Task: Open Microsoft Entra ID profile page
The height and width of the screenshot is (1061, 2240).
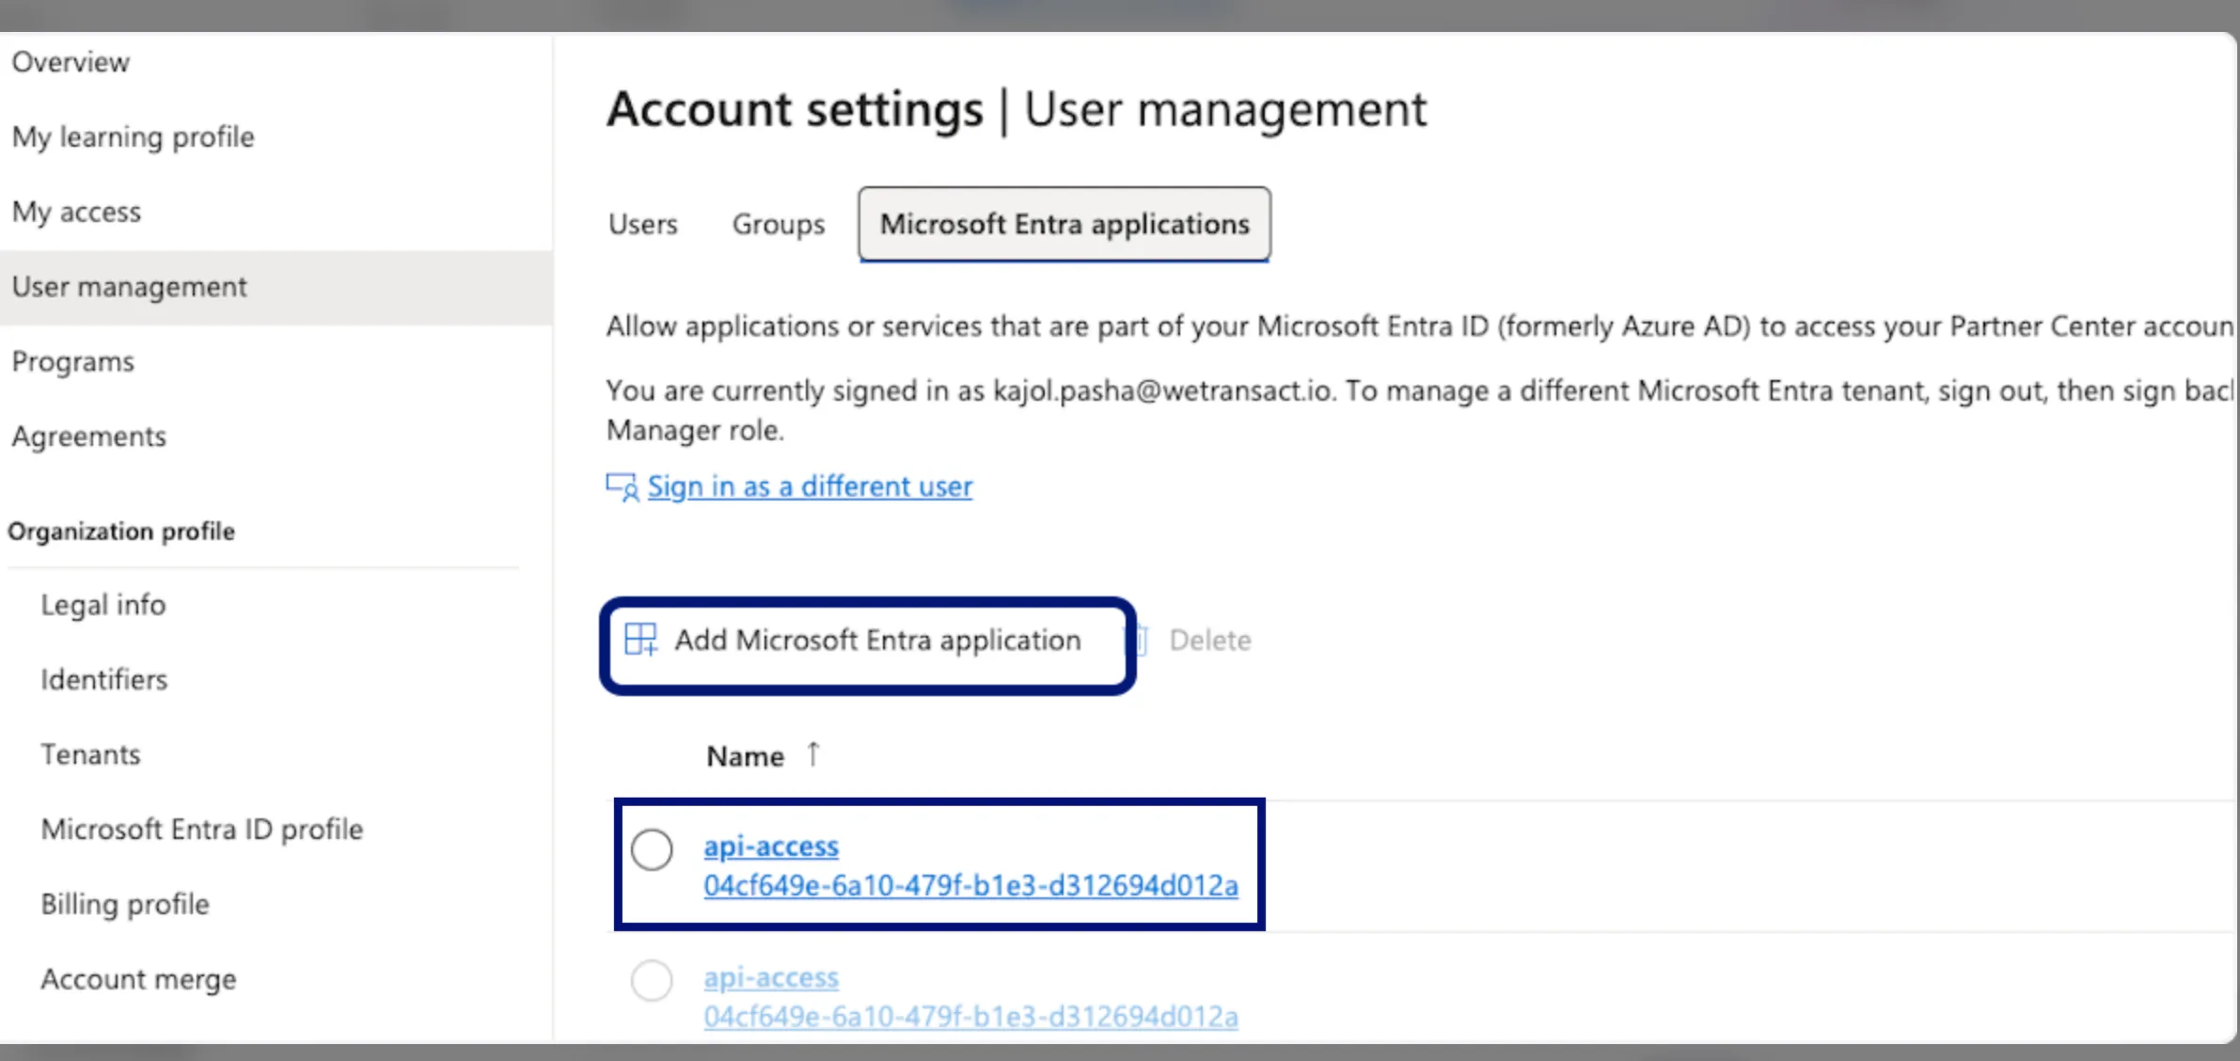Action: tap(202, 830)
